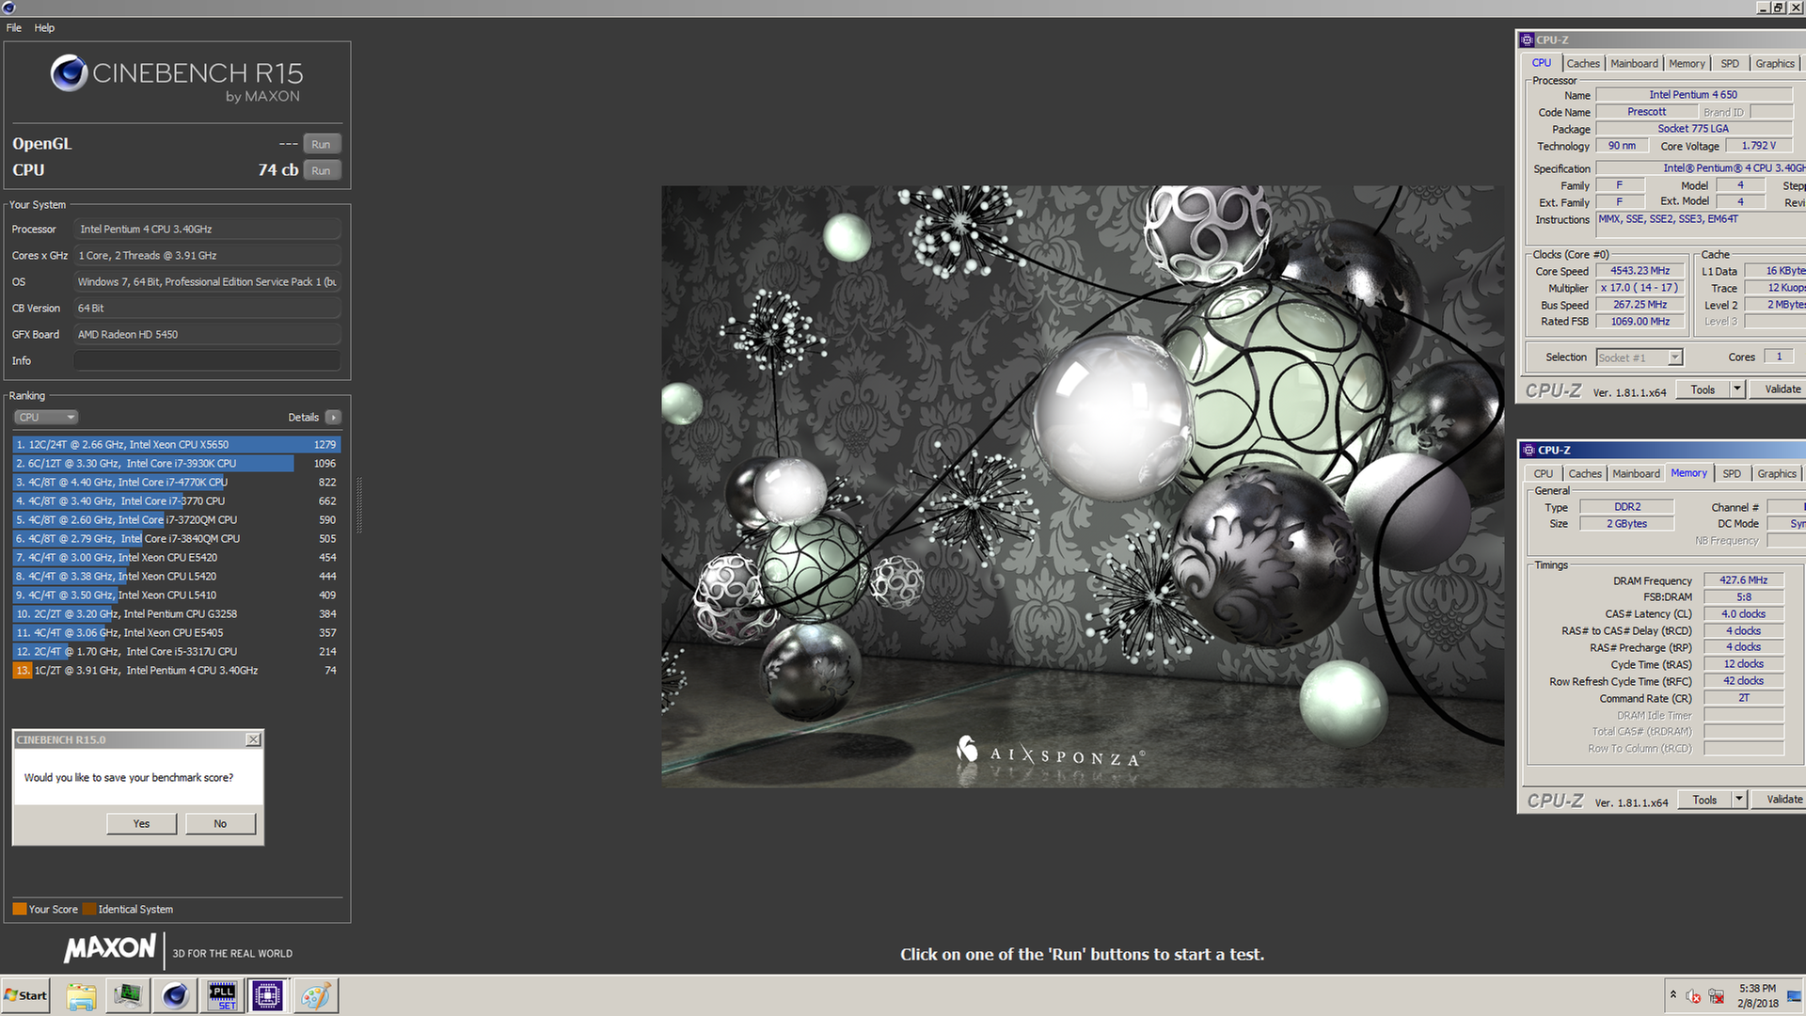This screenshot has height=1016, width=1806.
Task: Switch to CPU tab in lower CPU-Z
Action: point(1544,473)
